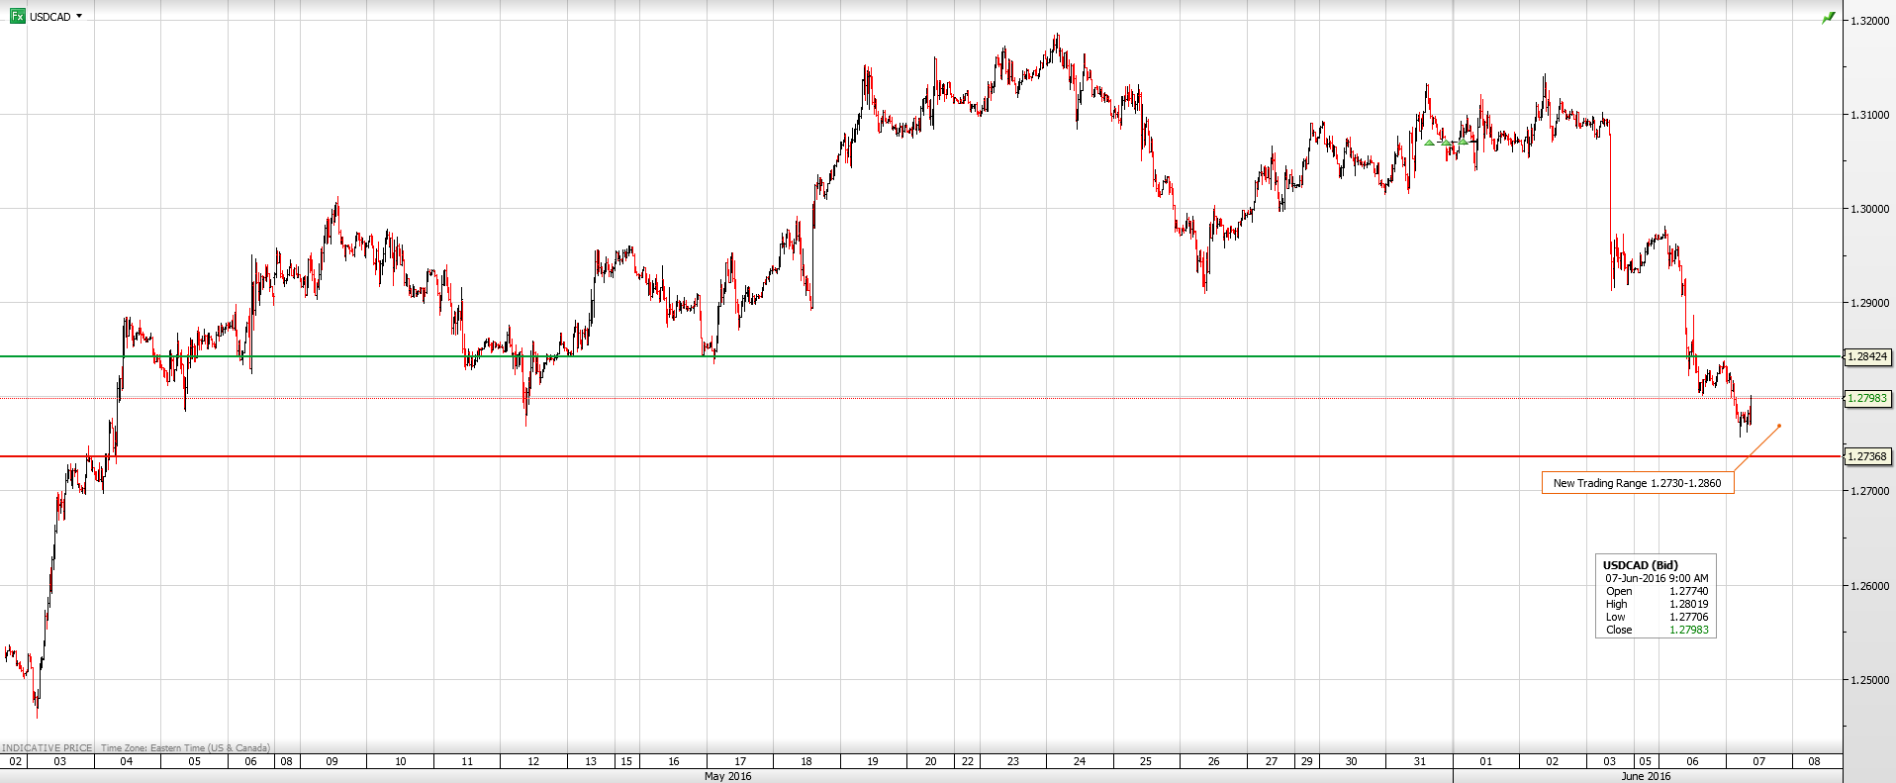The width and height of the screenshot is (1896, 783).
Task: Click the May 2016 month label
Action: [727, 776]
